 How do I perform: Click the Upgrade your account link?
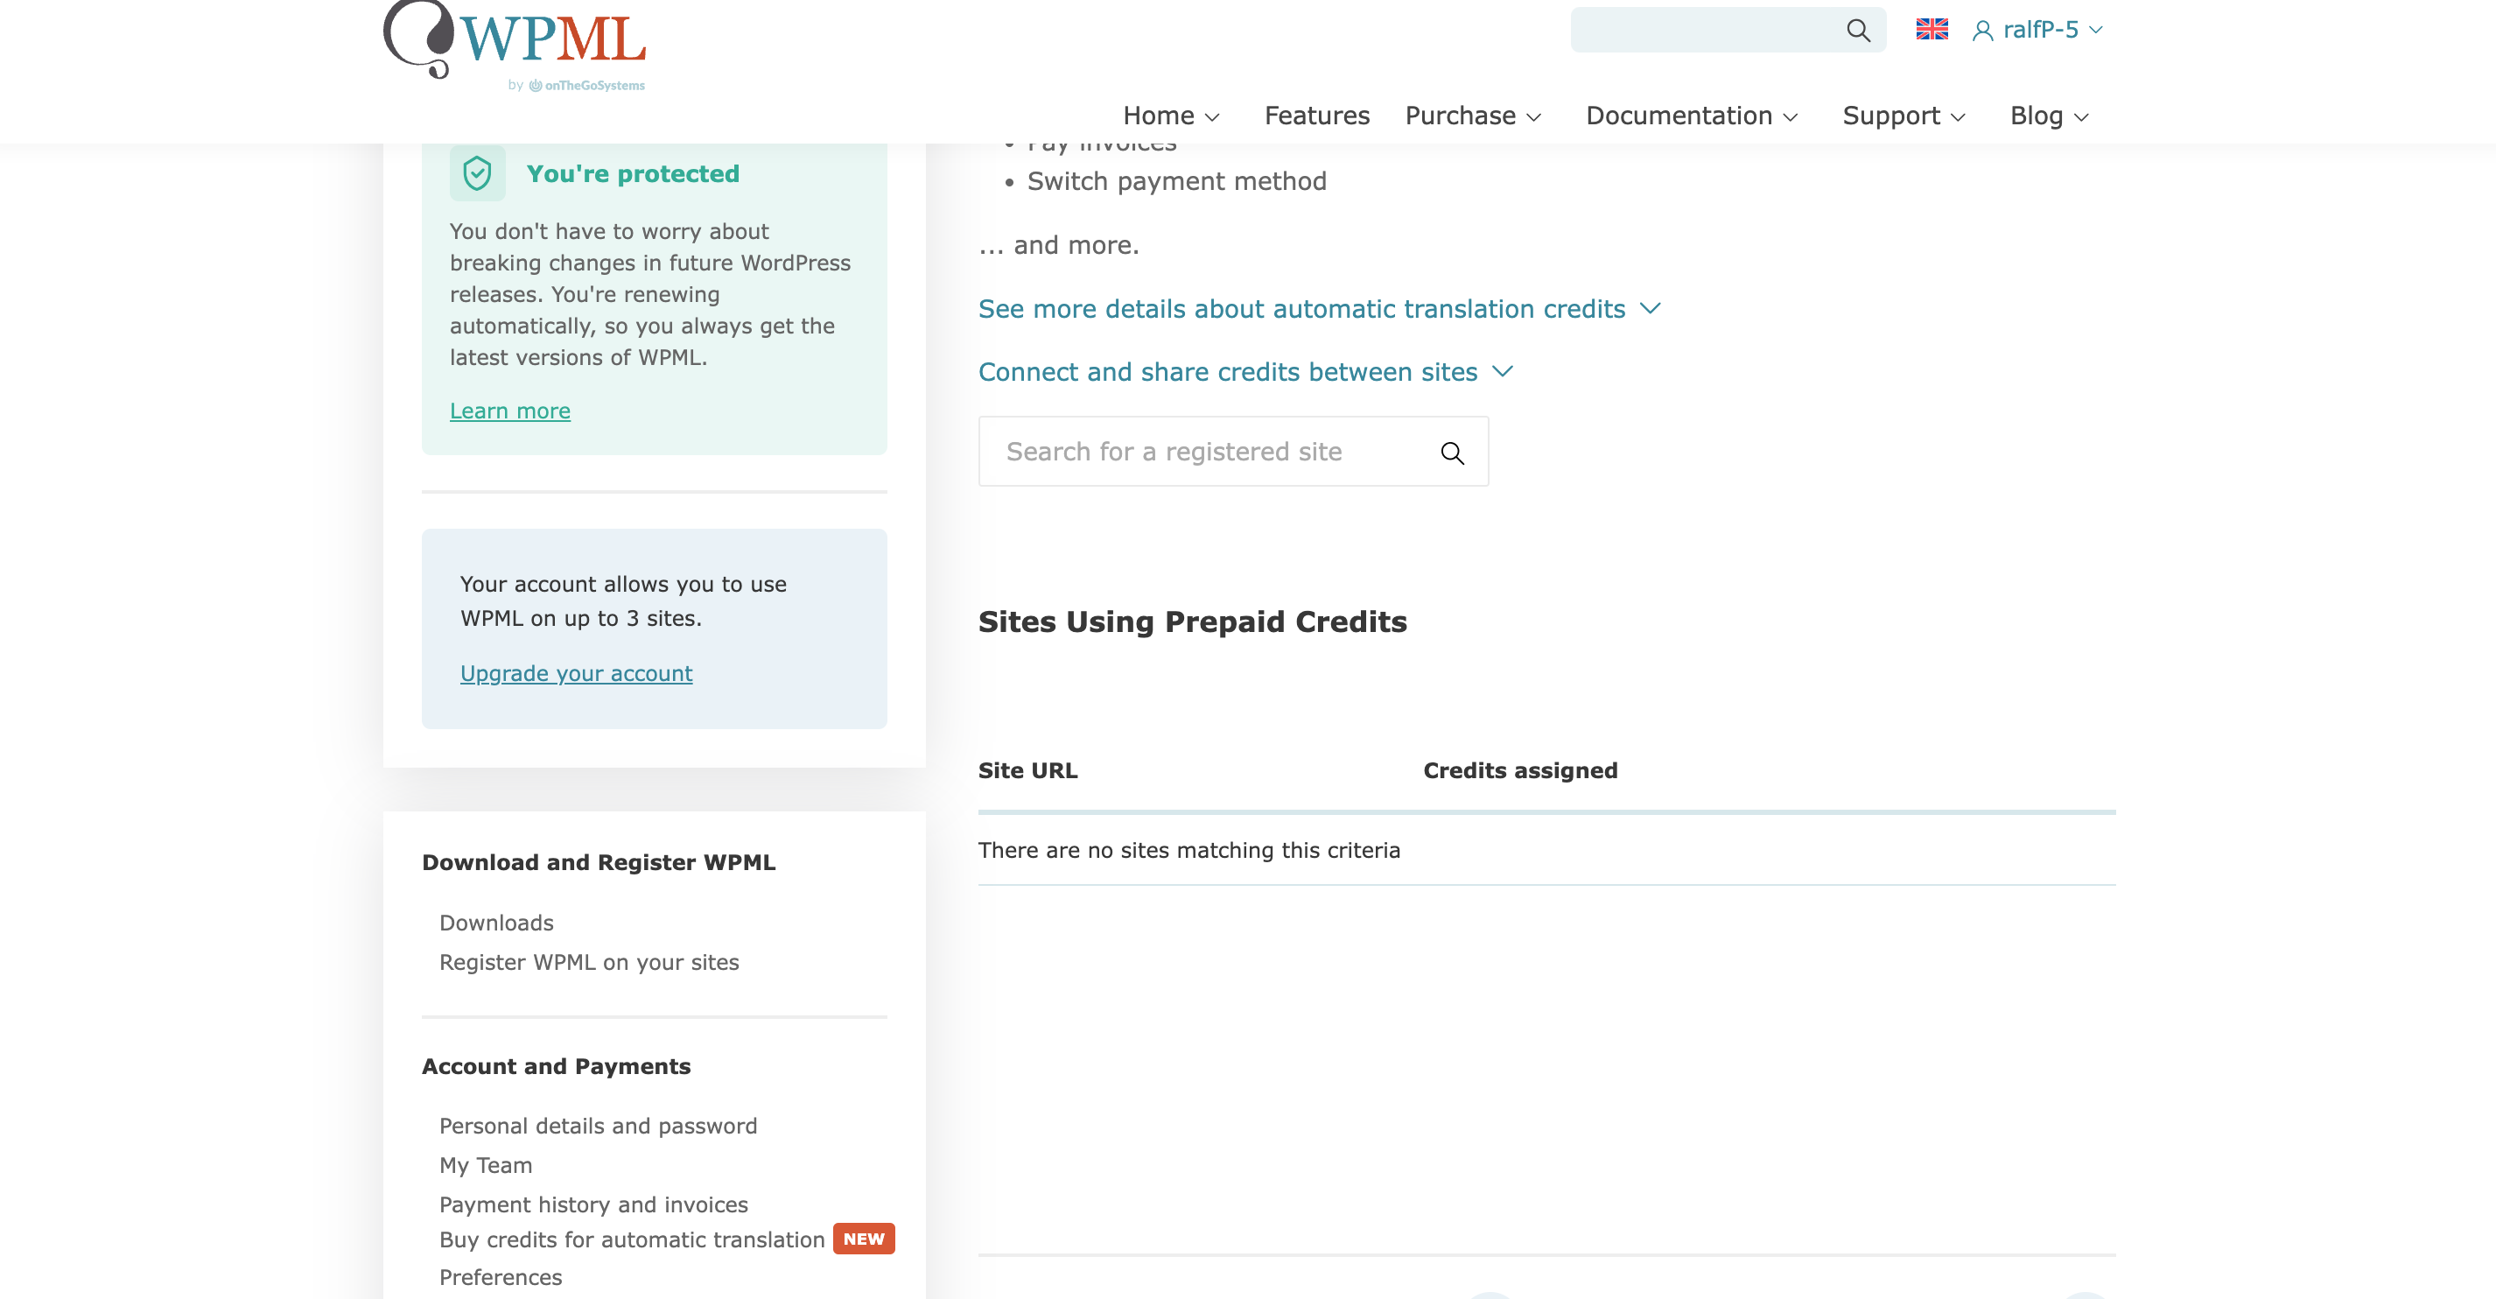(576, 674)
